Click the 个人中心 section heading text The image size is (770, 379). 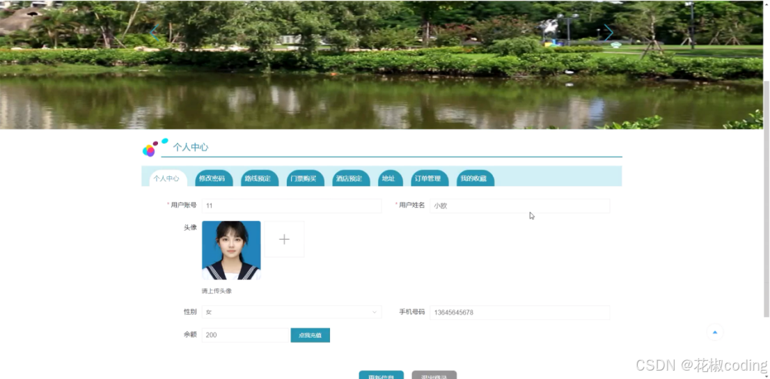[x=191, y=147]
